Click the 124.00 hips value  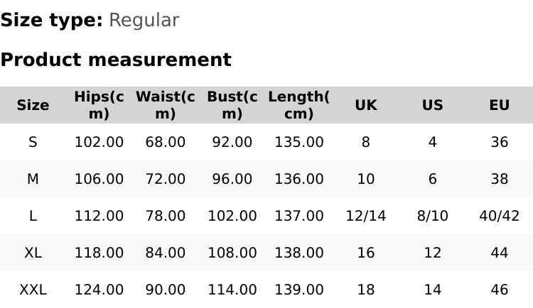[99, 290]
